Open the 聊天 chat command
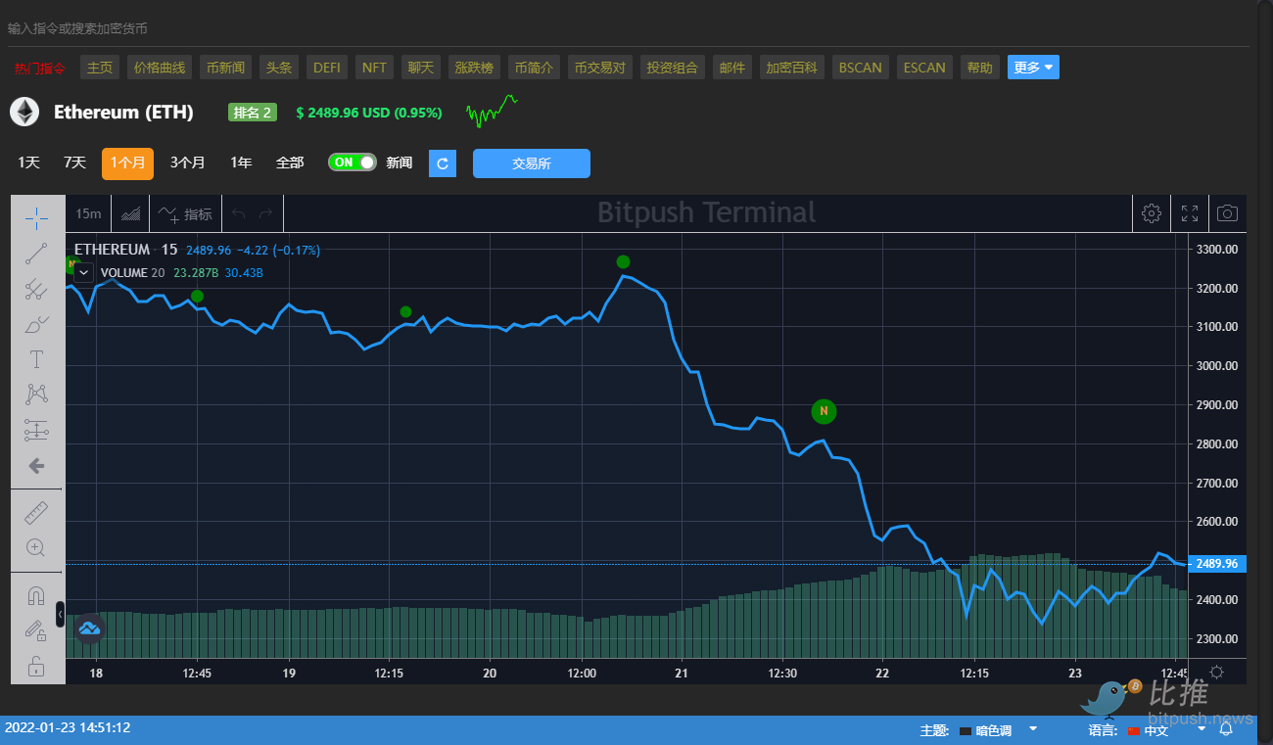Screen dimensions: 1273x745 pos(421,68)
